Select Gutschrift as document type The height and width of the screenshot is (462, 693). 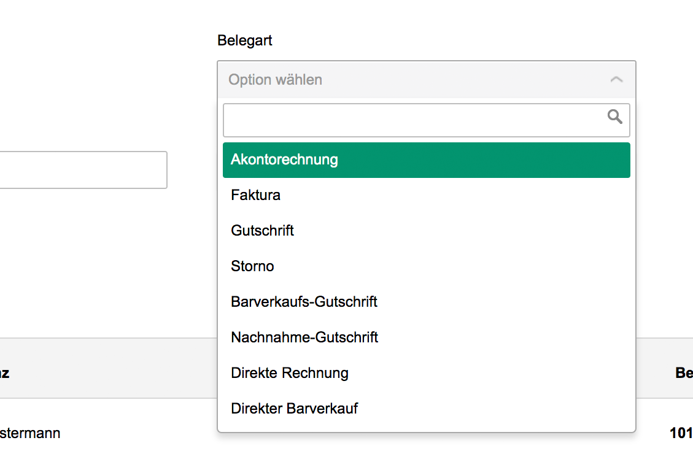[263, 231]
